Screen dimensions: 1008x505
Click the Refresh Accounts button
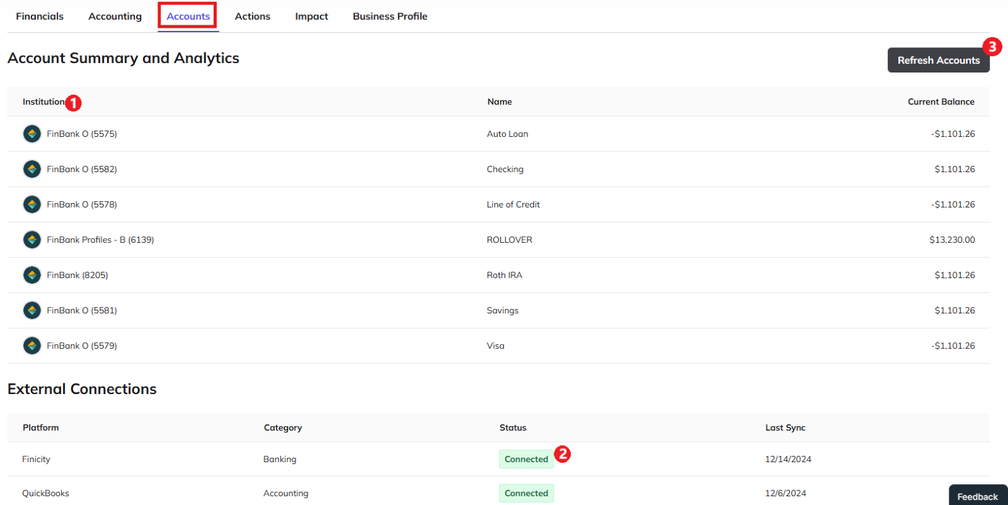click(939, 60)
